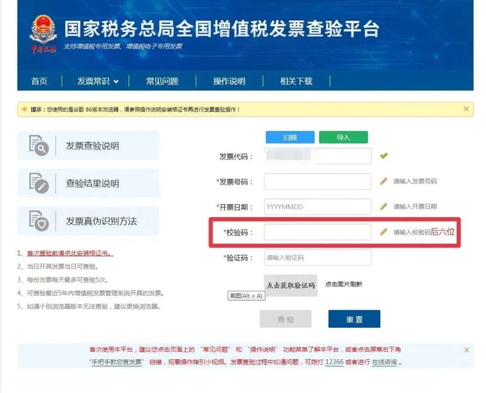Screen dimensions: 486x393
Task: Click the green checkmark beside 发票代码
Action: (384, 156)
